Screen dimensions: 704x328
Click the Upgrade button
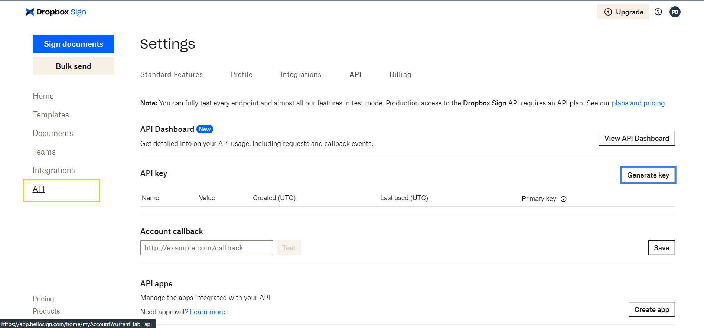[623, 12]
